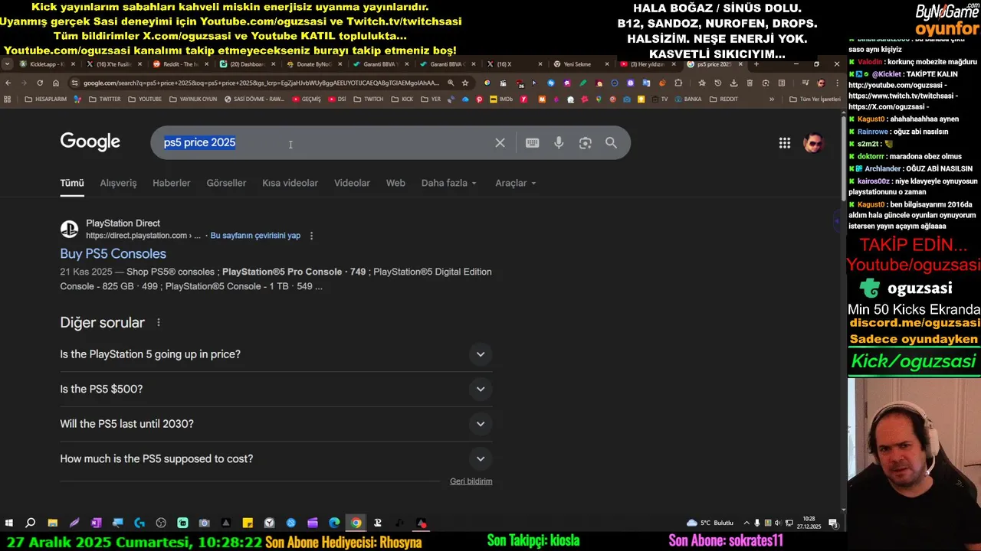
Task: Switch to 'Yeni Sekme' browser tab
Action: click(x=581, y=64)
